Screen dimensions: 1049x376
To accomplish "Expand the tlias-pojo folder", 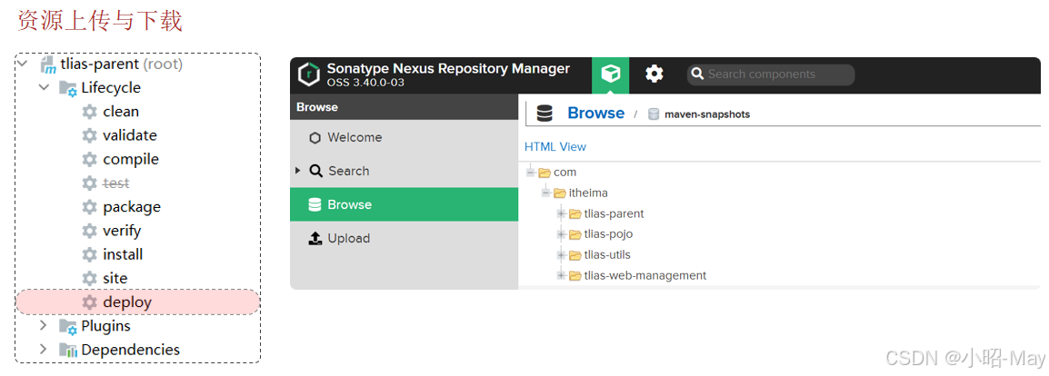I will click(x=561, y=234).
